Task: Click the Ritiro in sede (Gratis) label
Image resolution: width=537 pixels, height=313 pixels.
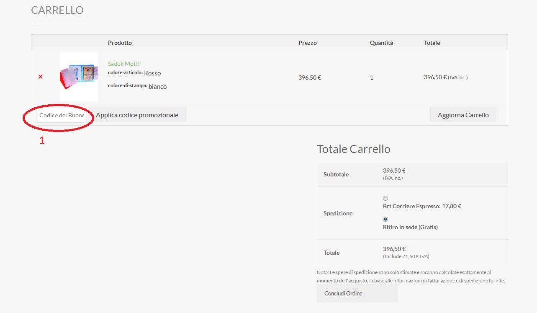Action: pos(410,227)
